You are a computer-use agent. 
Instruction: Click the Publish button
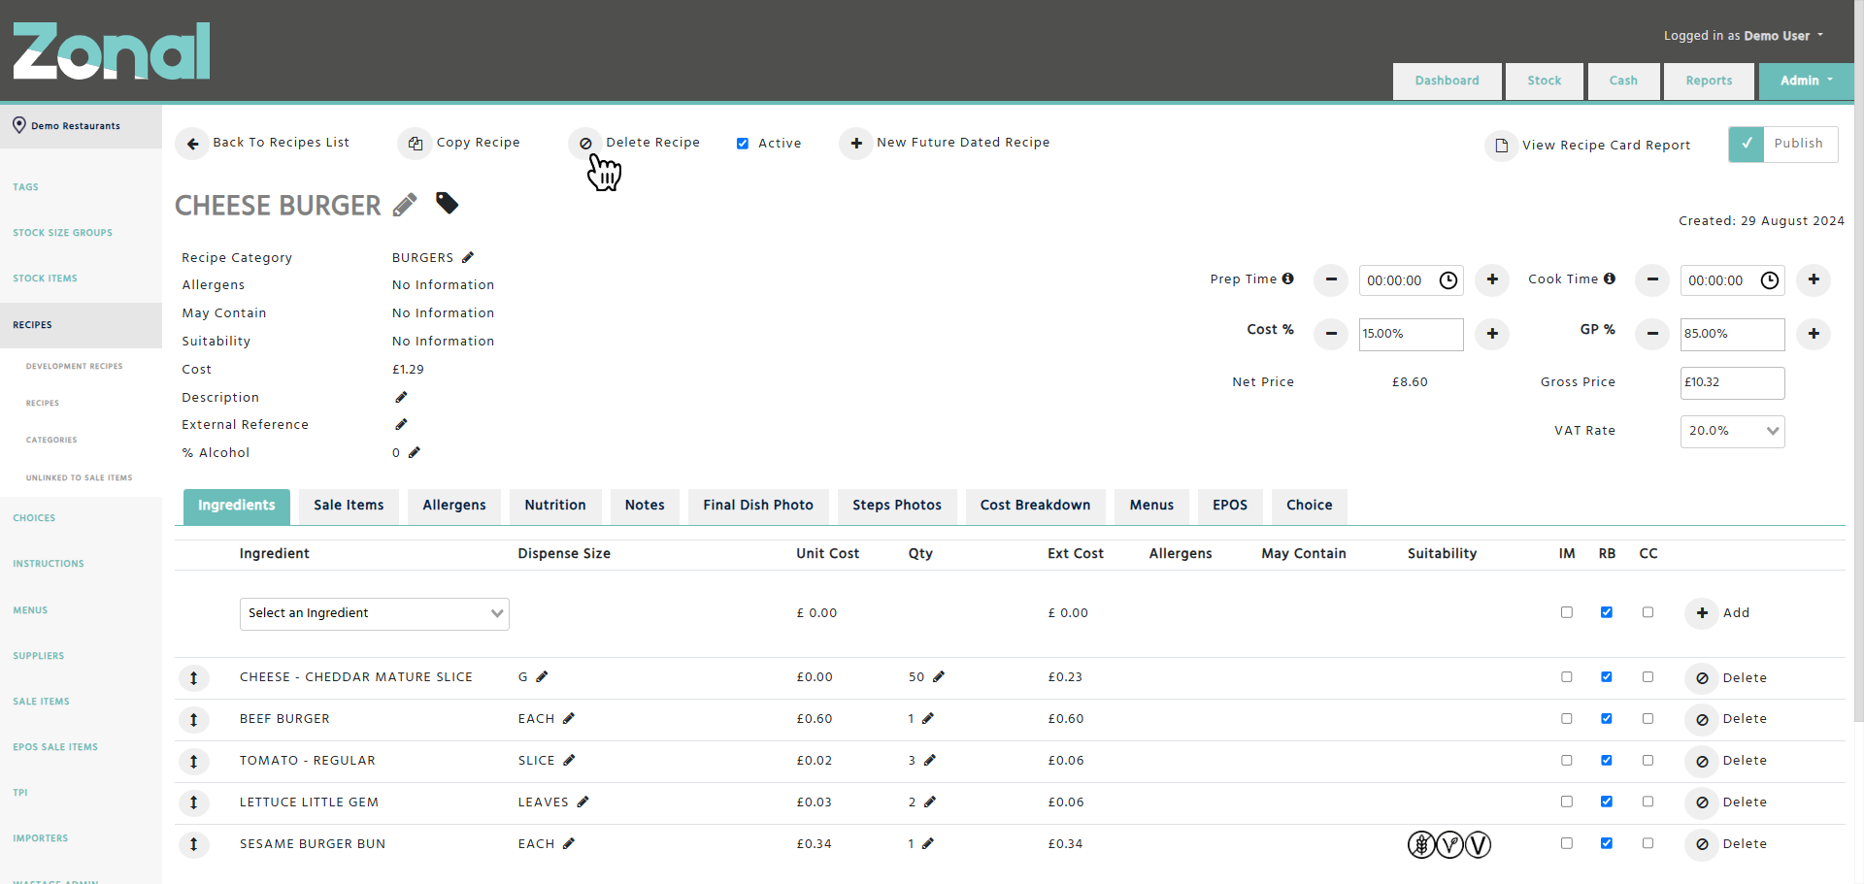(1783, 144)
